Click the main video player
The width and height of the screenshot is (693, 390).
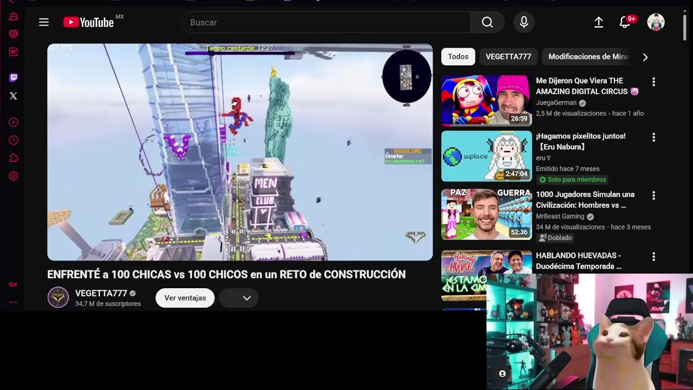click(x=240, y=152)
